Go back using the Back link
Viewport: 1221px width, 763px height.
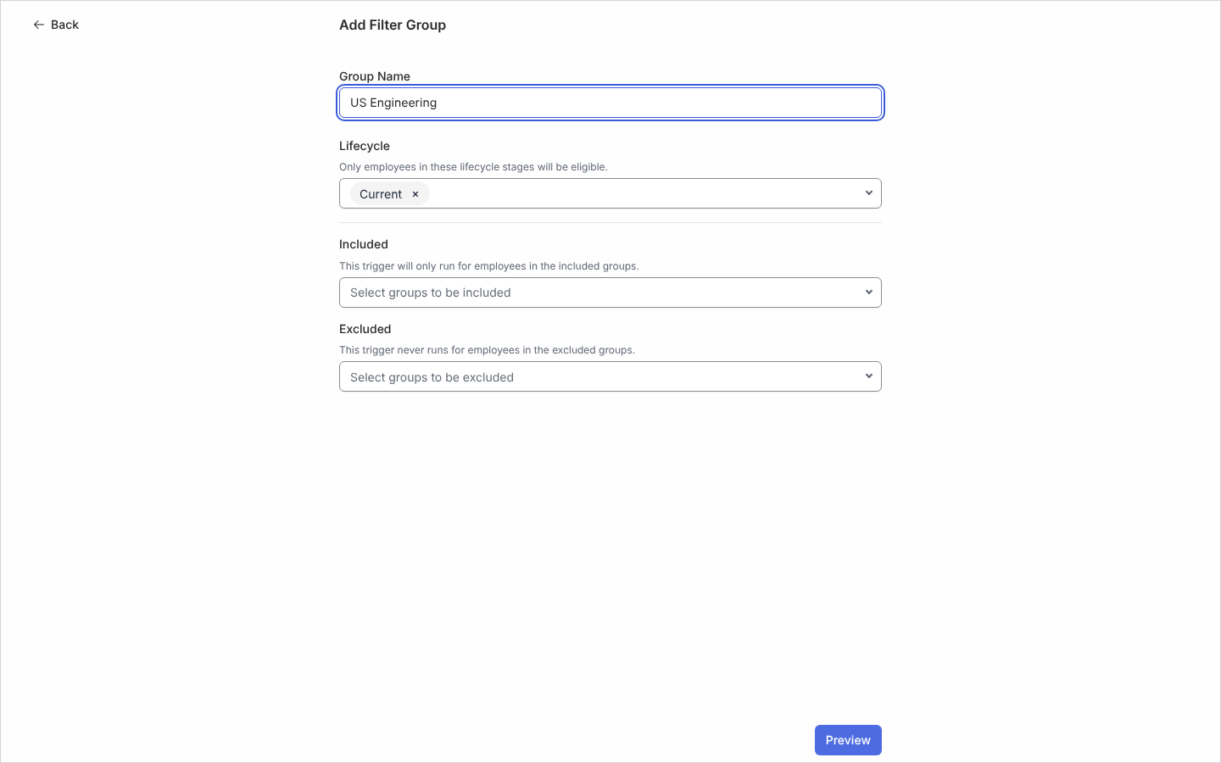[x=56, y=25]
